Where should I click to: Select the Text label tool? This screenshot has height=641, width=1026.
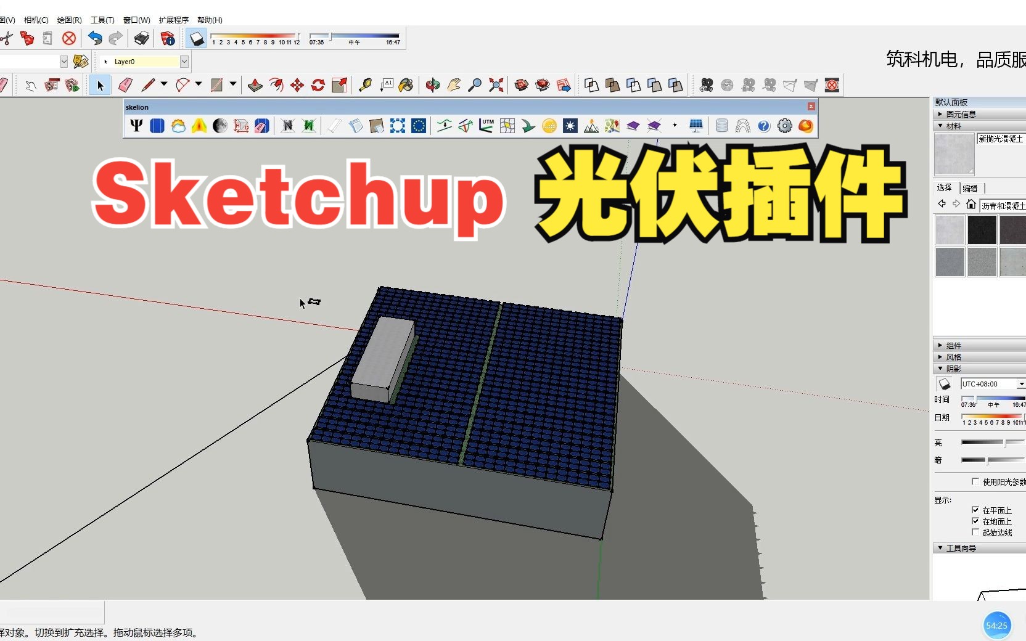[x=387, y=85]
